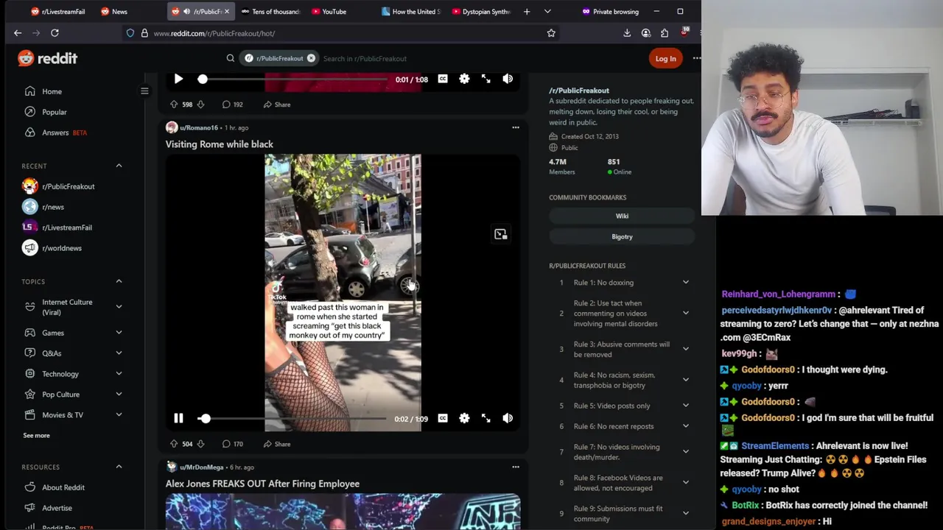Viewport: 943px width, 530px height.
Task: Remove the r/PublicFreakout search filter chip
Action: click(311, 58)
